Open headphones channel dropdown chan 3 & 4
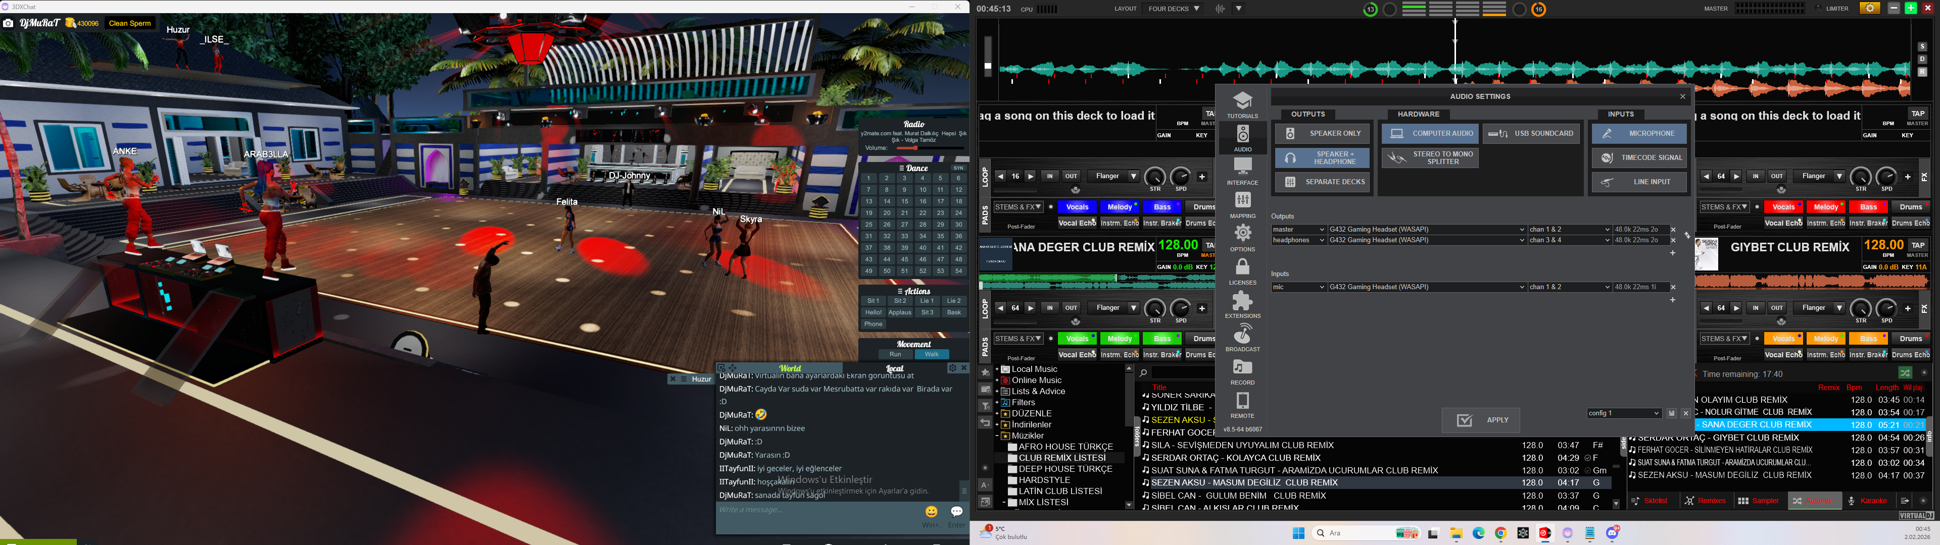Screen dimensions: 1940x545 pyautogui.click(x=1570, y=240)
